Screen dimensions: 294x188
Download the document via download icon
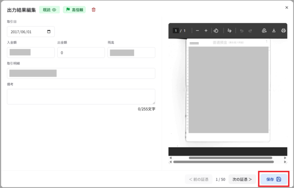[x=274, y=30]
